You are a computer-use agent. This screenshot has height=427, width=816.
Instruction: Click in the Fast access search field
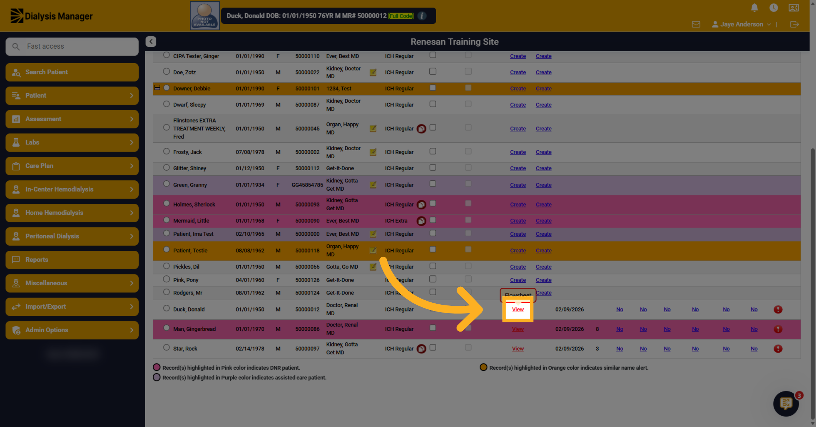pos(72,47)
